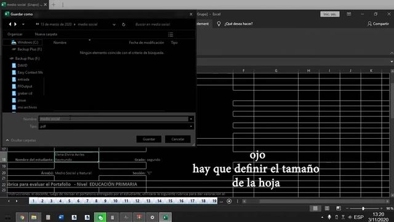Create a folder with Nueva carpeta

[x=46, y=35]
